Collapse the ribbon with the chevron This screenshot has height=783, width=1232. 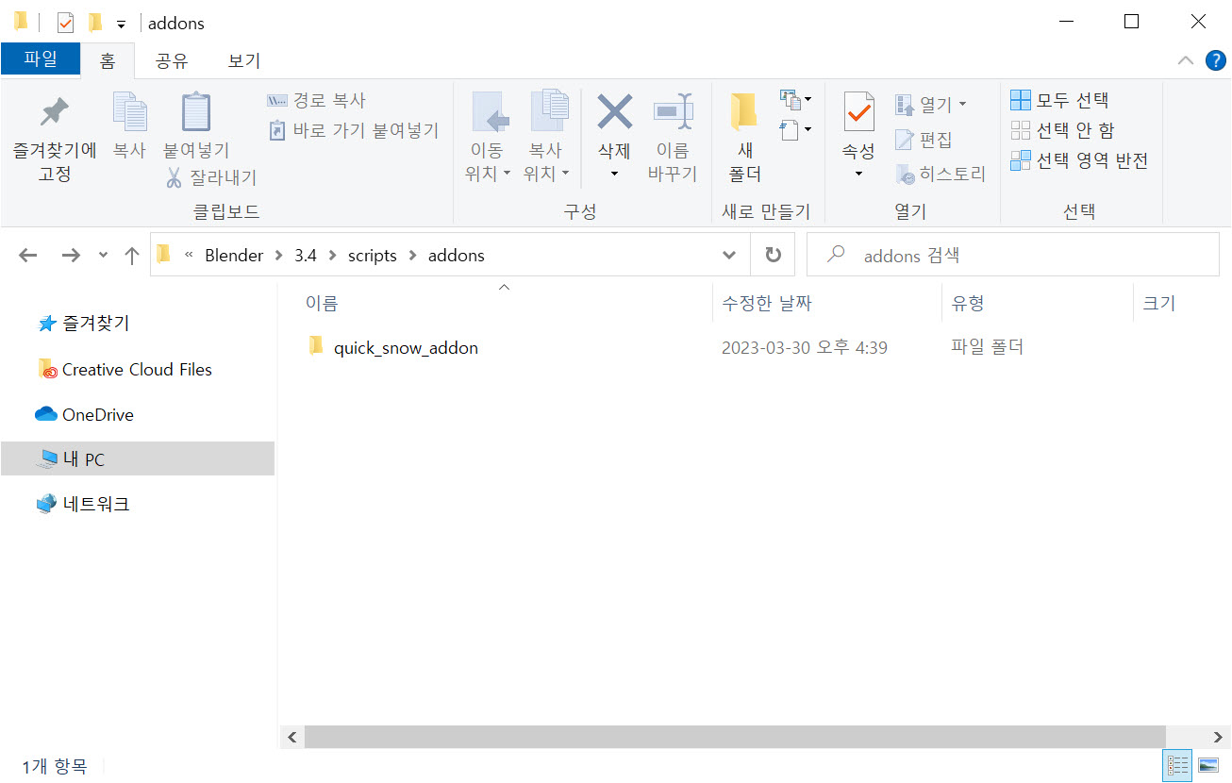(1186, 61)
